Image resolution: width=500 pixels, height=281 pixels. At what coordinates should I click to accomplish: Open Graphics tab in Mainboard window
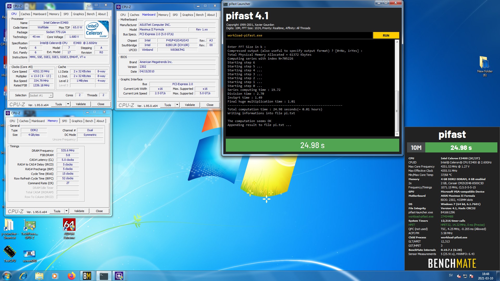[187, 15]
